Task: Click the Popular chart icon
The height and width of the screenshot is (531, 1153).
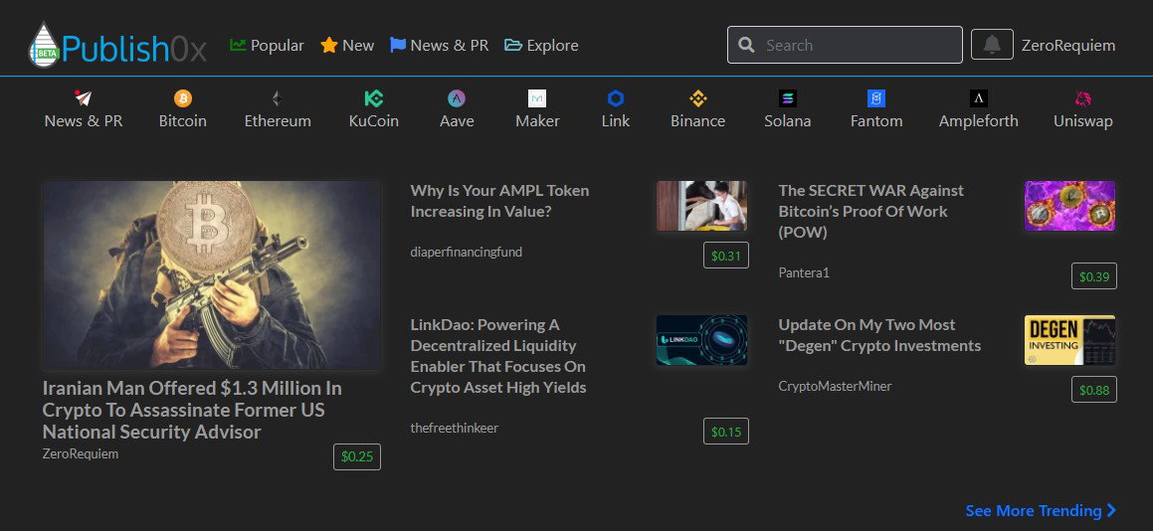Action: pos(238,46)
